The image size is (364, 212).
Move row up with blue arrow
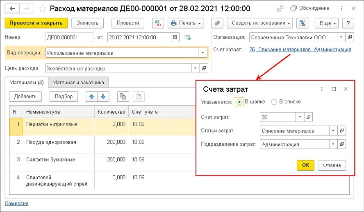point(92,97)
